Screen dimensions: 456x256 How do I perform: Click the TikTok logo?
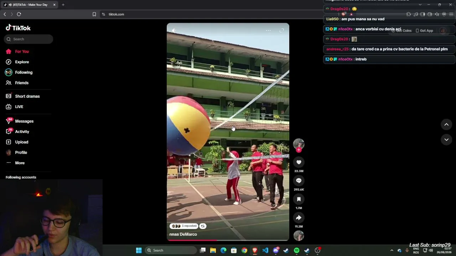[18, 28]
